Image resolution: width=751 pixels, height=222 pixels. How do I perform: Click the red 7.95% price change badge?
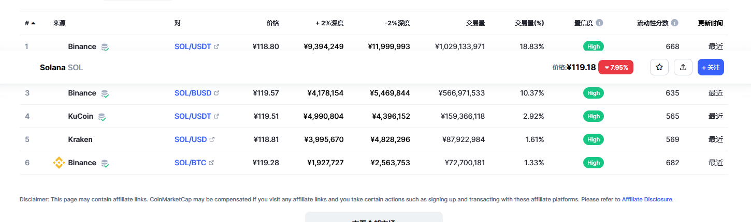tap(615, 67)
